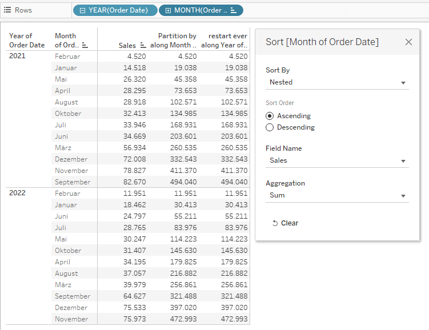This screenshot has height=330, width=429.
Task: Click the Partition by along Month column header
Action: pyautogui.click(x=174, y=41)
